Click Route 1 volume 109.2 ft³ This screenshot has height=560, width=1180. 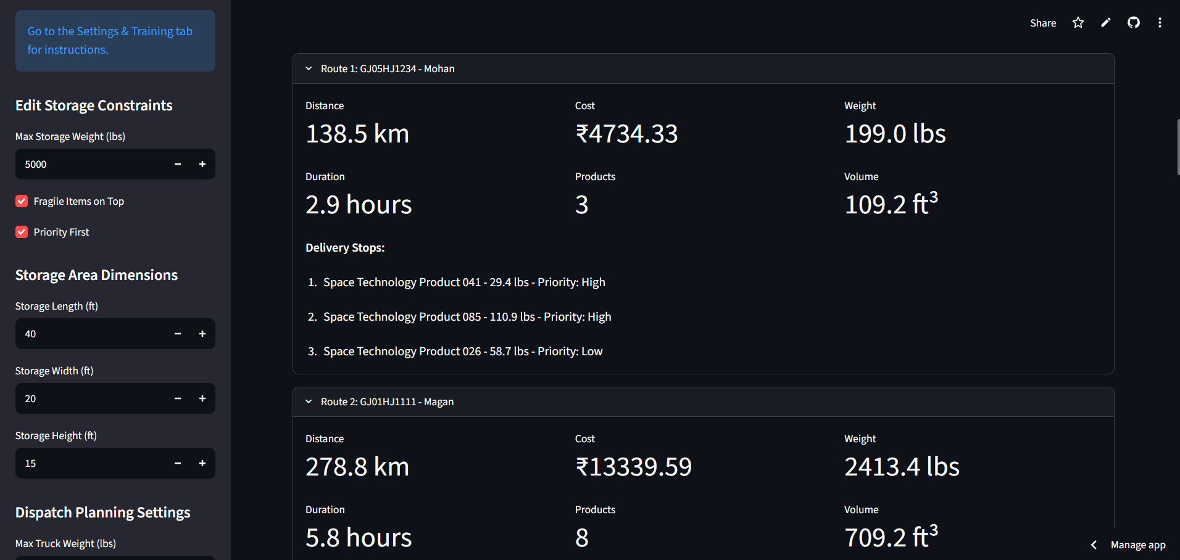point(891,204)
